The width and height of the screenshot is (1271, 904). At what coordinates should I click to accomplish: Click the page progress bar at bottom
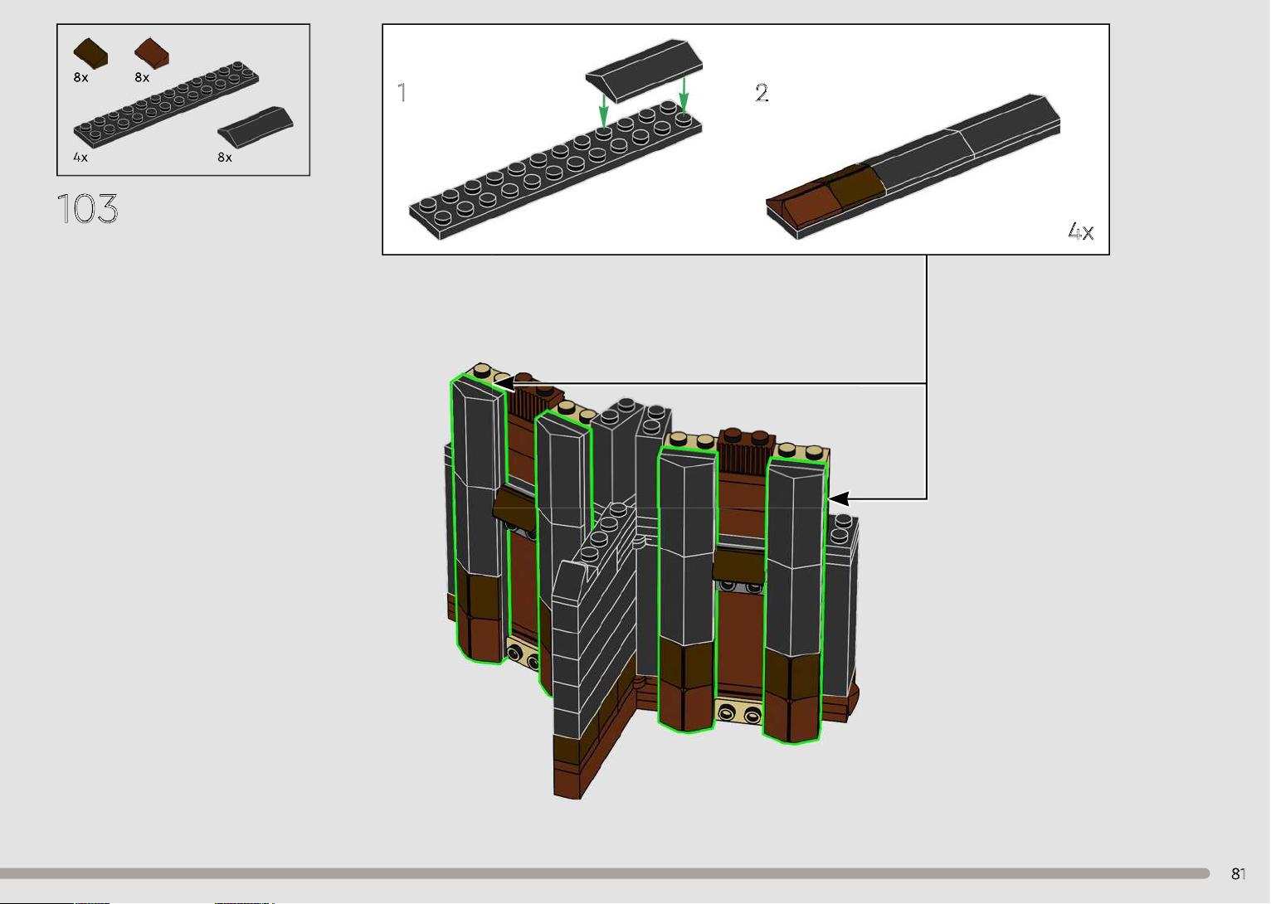pos(605,873)
